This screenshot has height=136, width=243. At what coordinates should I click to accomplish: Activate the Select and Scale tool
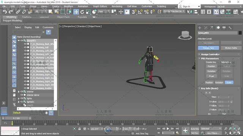(x=88, y=12)
